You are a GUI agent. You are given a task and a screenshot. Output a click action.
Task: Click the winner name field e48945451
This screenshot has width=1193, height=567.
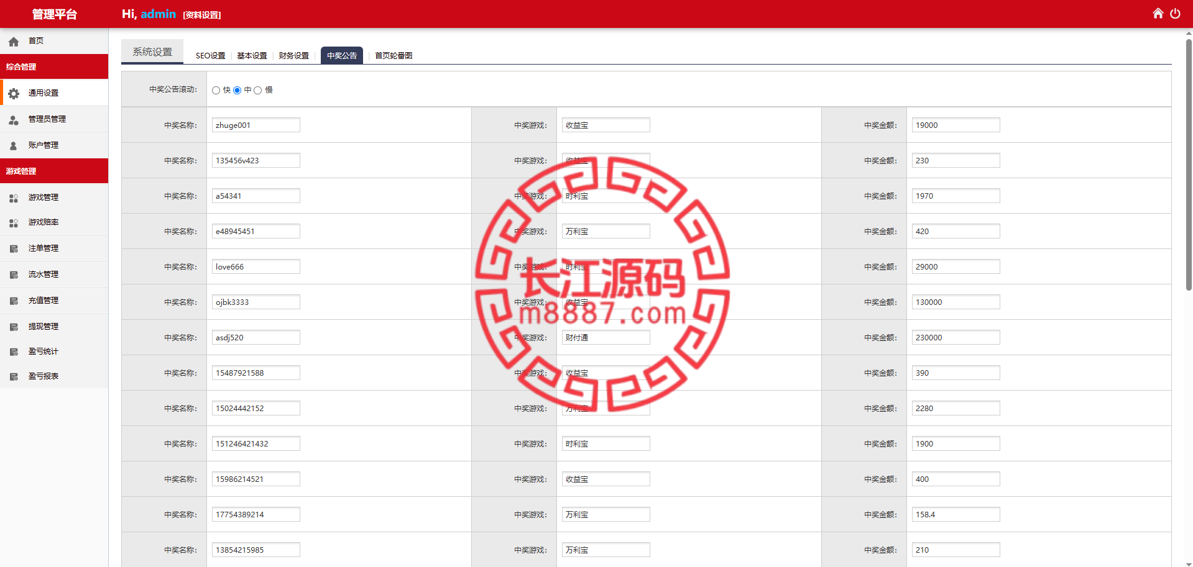coord(256,231)
